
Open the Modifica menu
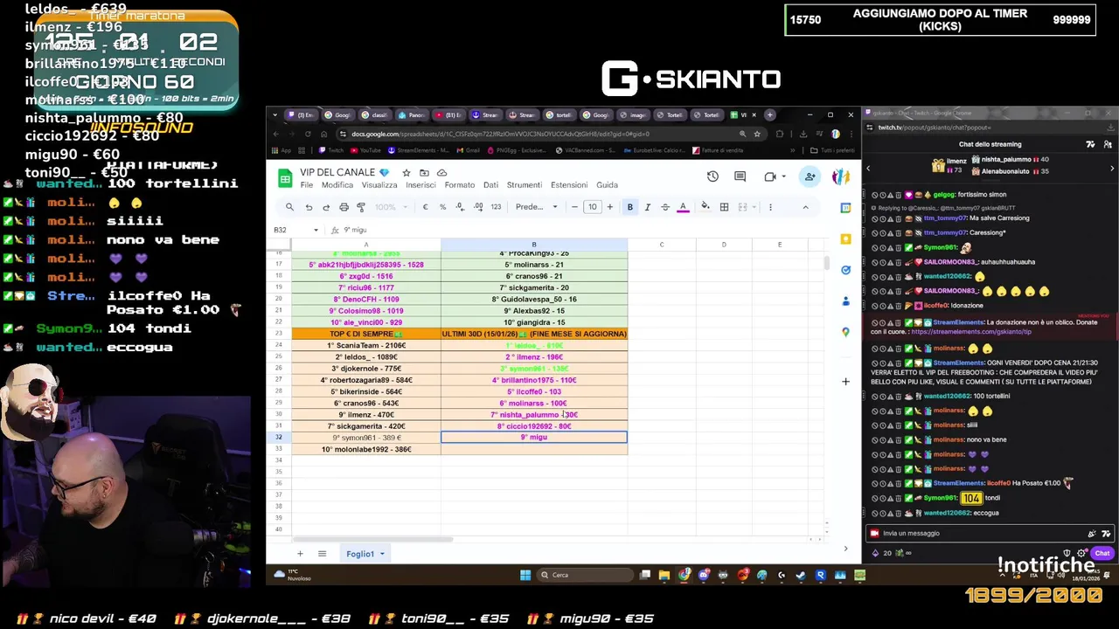337,185
